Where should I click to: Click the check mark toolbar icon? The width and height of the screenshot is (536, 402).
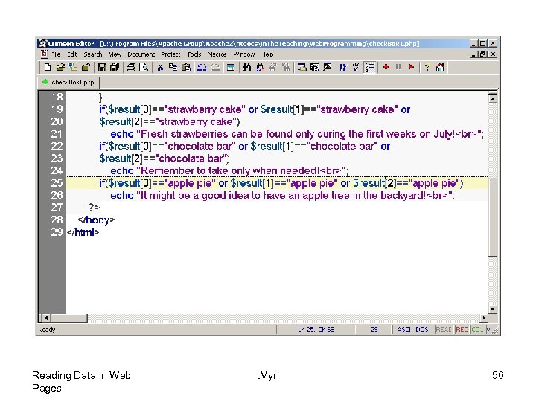click(x=356, y=67)
